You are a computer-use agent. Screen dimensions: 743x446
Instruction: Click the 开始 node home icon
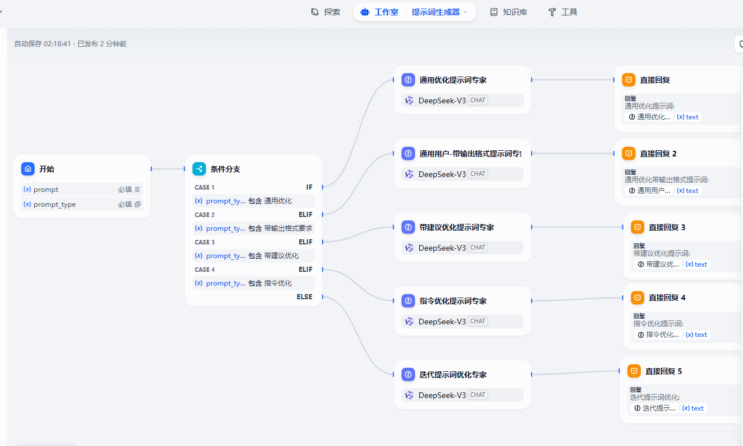(28, 169)
